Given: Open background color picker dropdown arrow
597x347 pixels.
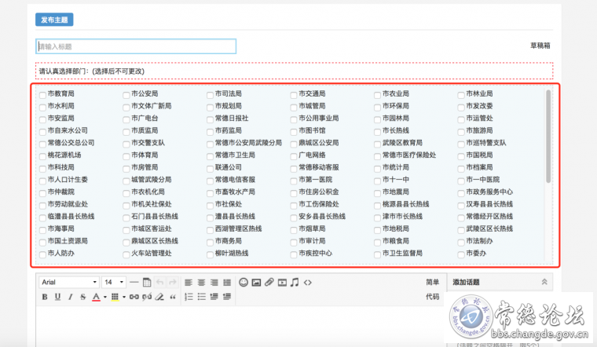Looking at the screenshot, I should click(x=124, y=298).
